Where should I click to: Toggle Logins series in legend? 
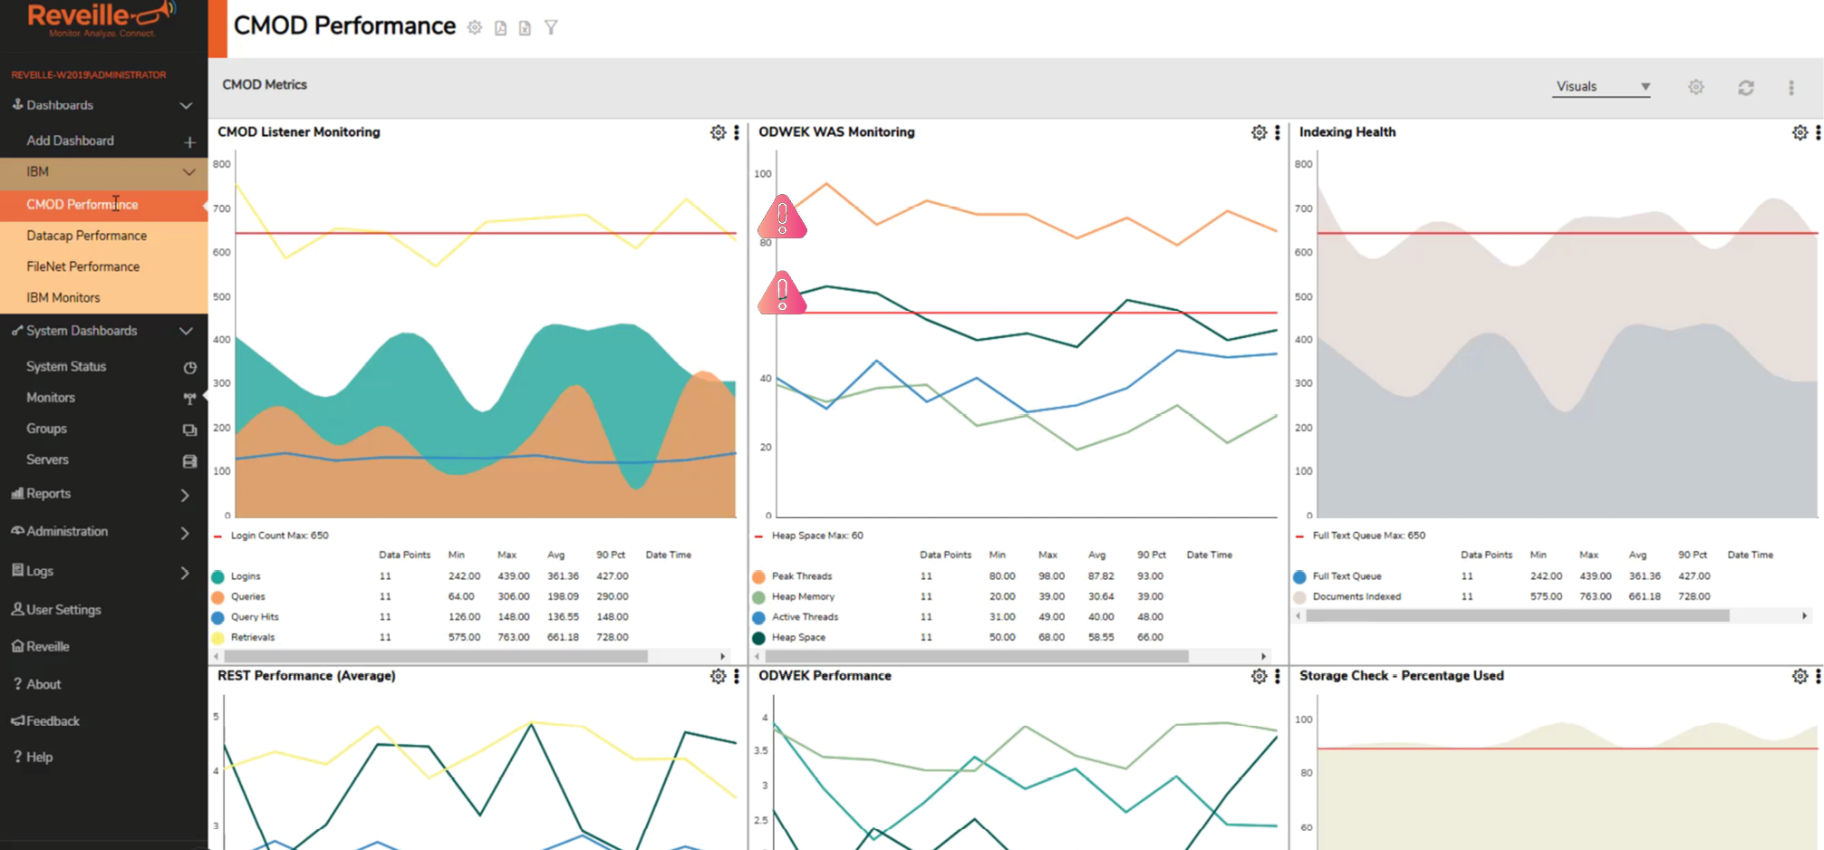[217, 576]
